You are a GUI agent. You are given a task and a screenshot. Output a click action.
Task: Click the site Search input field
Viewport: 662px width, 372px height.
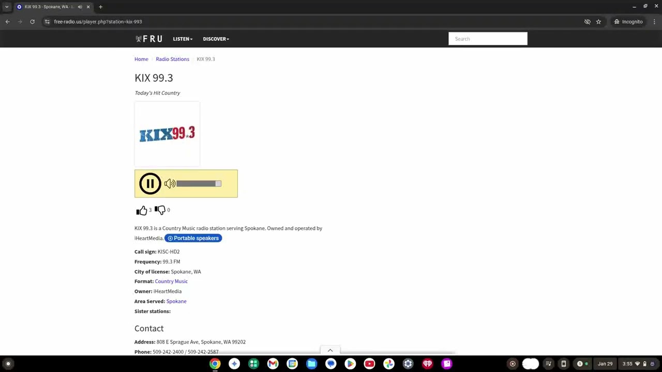point(488,39)
